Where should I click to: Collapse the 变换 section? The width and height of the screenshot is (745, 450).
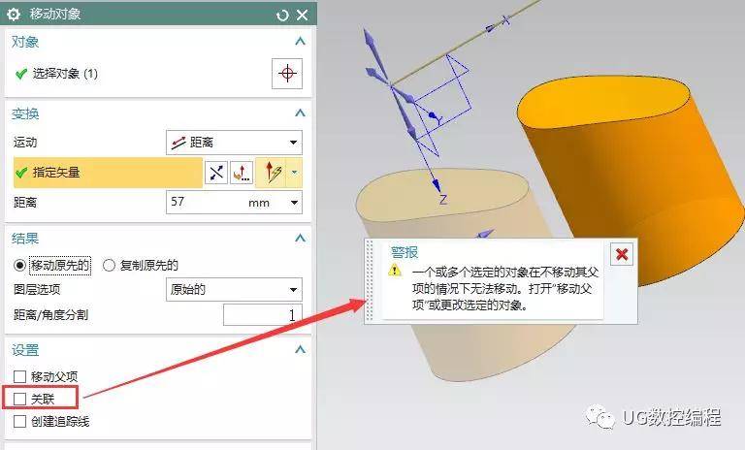point(300,113)
